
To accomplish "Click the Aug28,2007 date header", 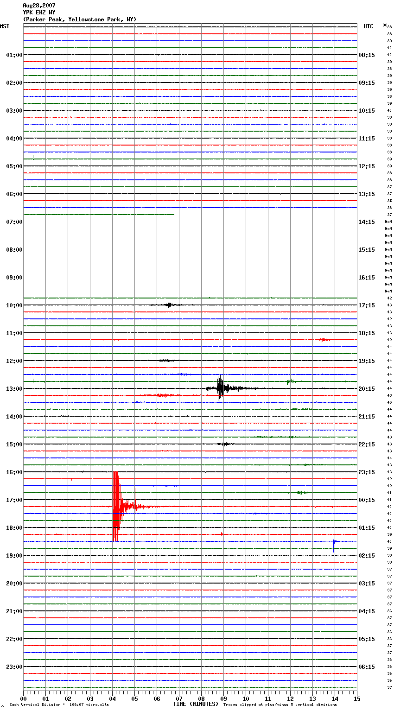I will [x=39, y=6].
